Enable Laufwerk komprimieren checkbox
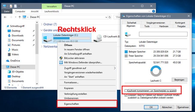Screen dimensions: 195x112 pos(126,91)
